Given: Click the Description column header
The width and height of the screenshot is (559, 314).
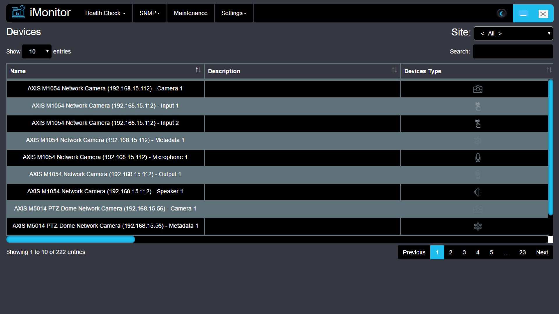Looking at the screenshot, I should pos(302,71).
